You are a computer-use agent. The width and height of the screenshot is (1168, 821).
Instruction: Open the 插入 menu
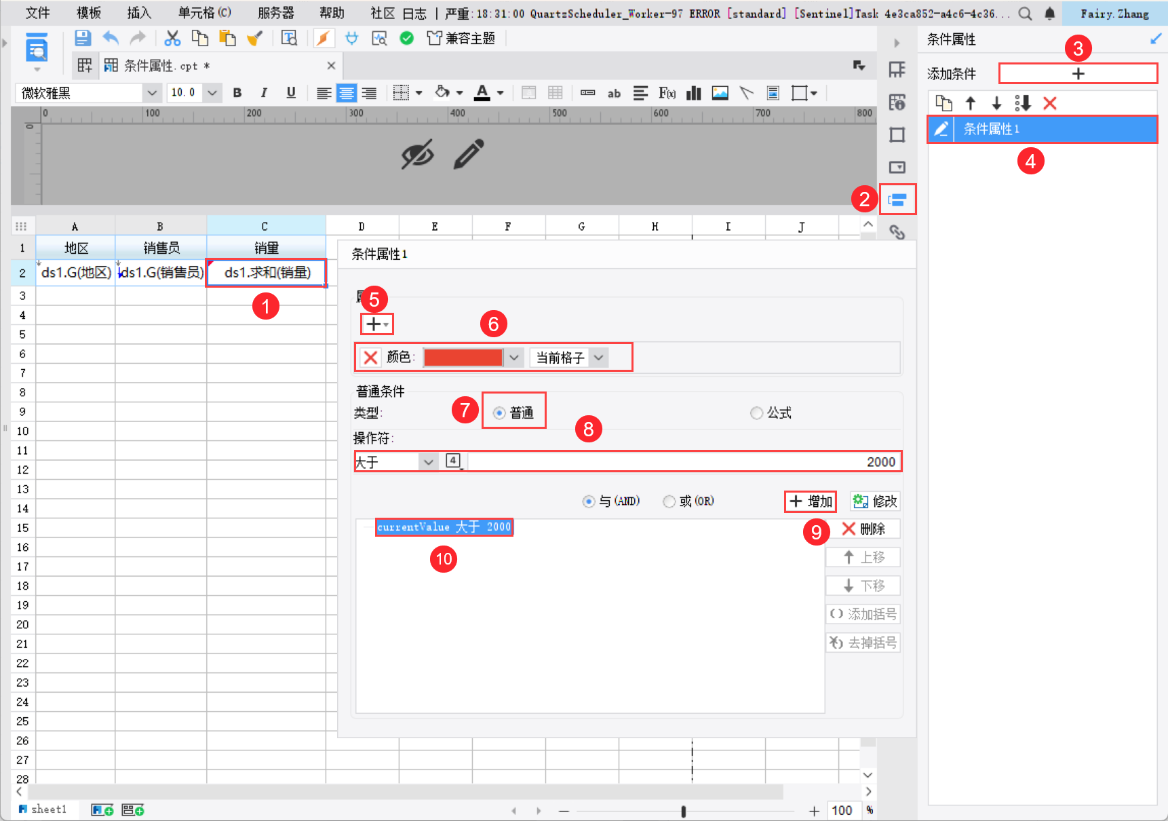click(x=139, y=13)
